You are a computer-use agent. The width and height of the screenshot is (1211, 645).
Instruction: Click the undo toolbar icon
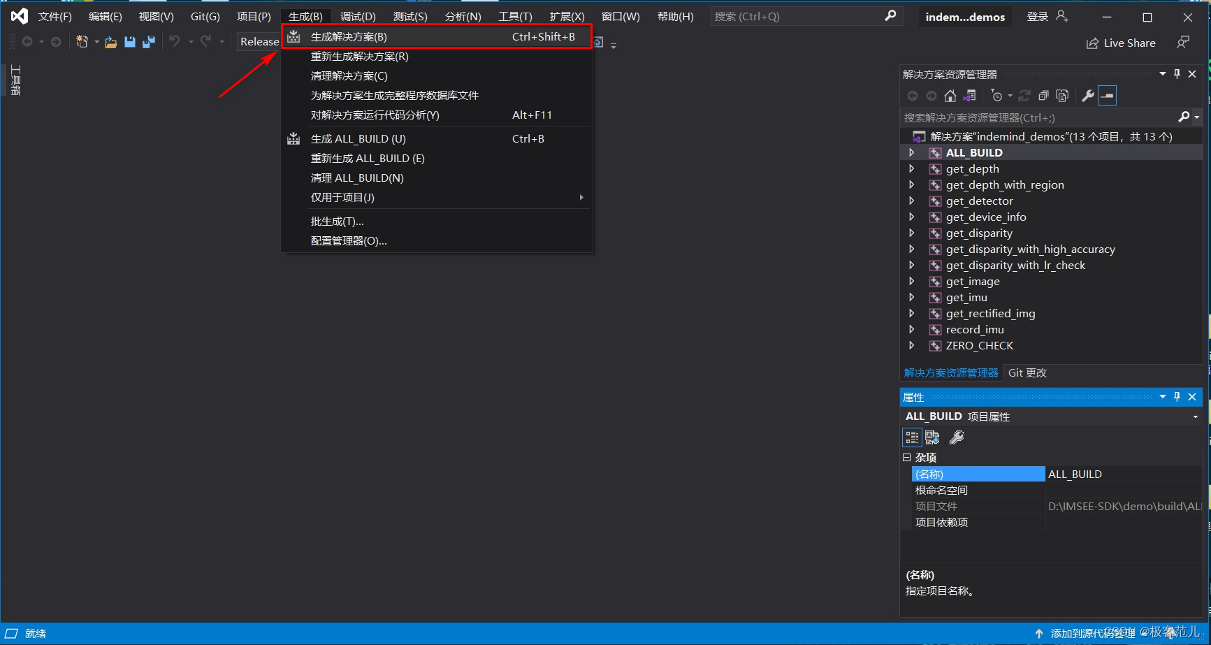tap(175, 42)
